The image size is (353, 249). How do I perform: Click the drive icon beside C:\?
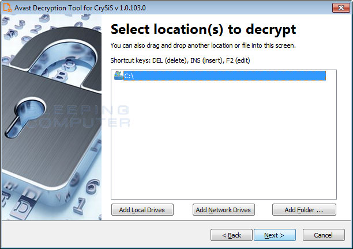click(118, 75)
